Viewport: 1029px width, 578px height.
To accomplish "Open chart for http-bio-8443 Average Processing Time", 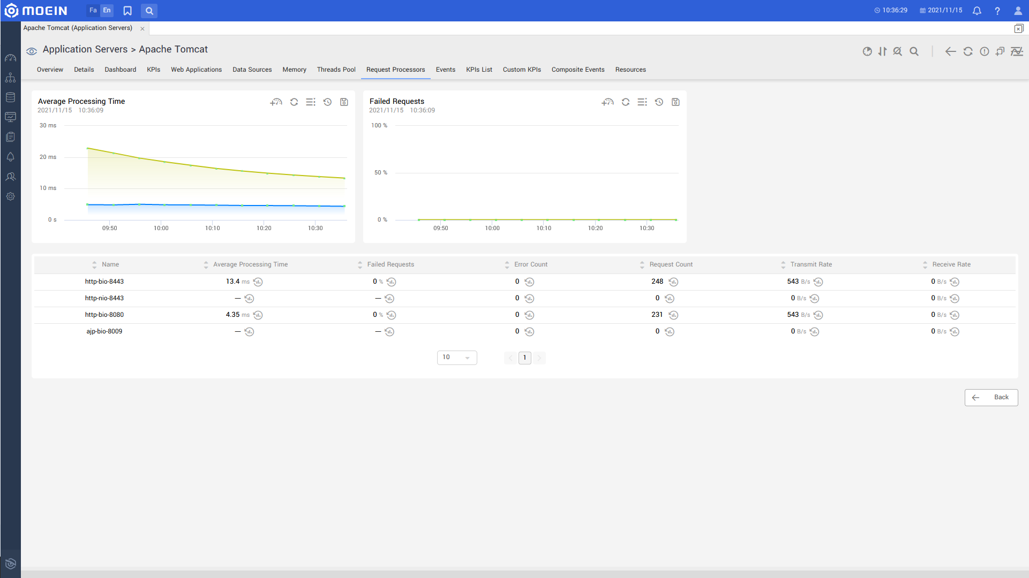I will point(258,282).
